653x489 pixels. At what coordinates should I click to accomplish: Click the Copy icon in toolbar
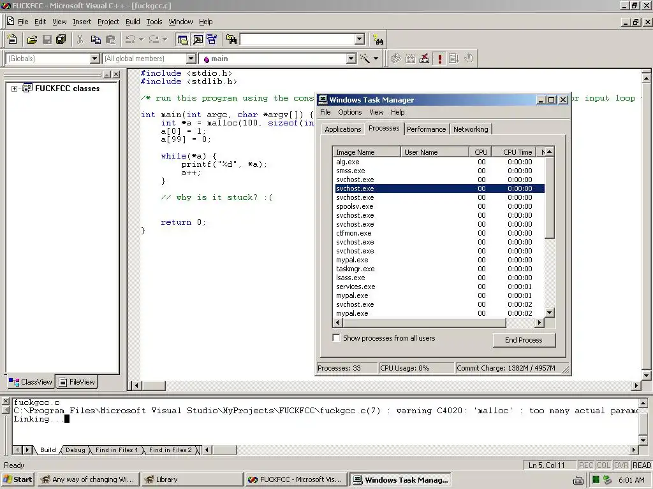pos(96,39)
